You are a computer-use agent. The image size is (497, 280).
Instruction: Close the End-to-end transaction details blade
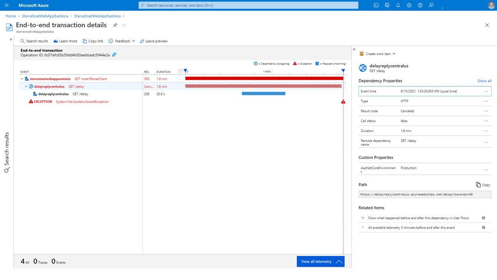pos(487,25)
